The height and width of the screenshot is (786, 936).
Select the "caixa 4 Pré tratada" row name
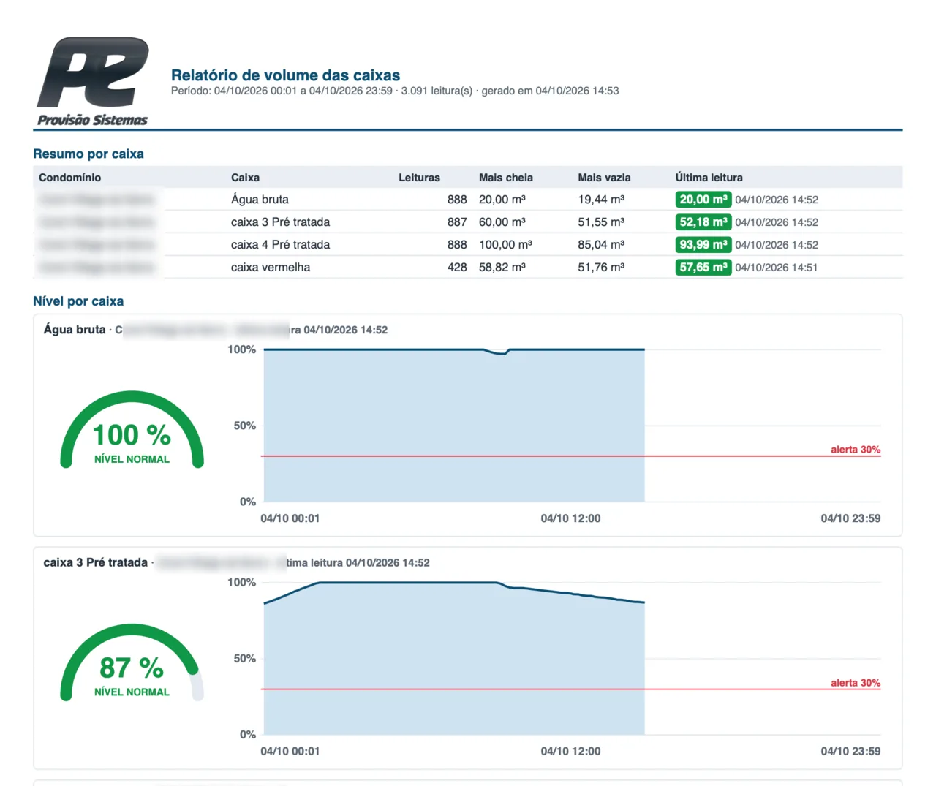tap(280, 245)
